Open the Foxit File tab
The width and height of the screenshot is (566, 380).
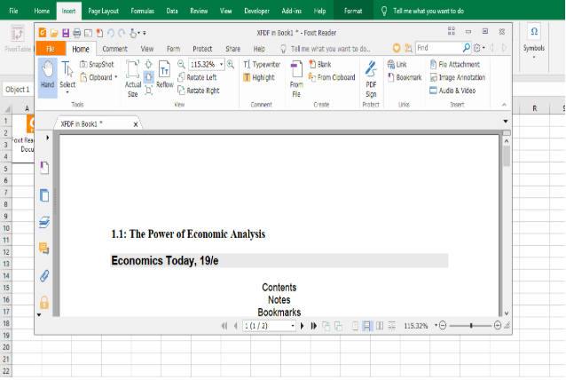pos(51,49)
